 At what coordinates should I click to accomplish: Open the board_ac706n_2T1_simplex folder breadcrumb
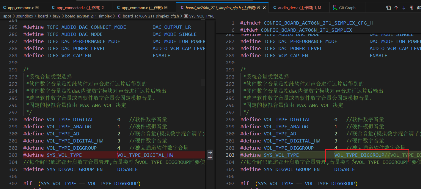pos(88,16)
